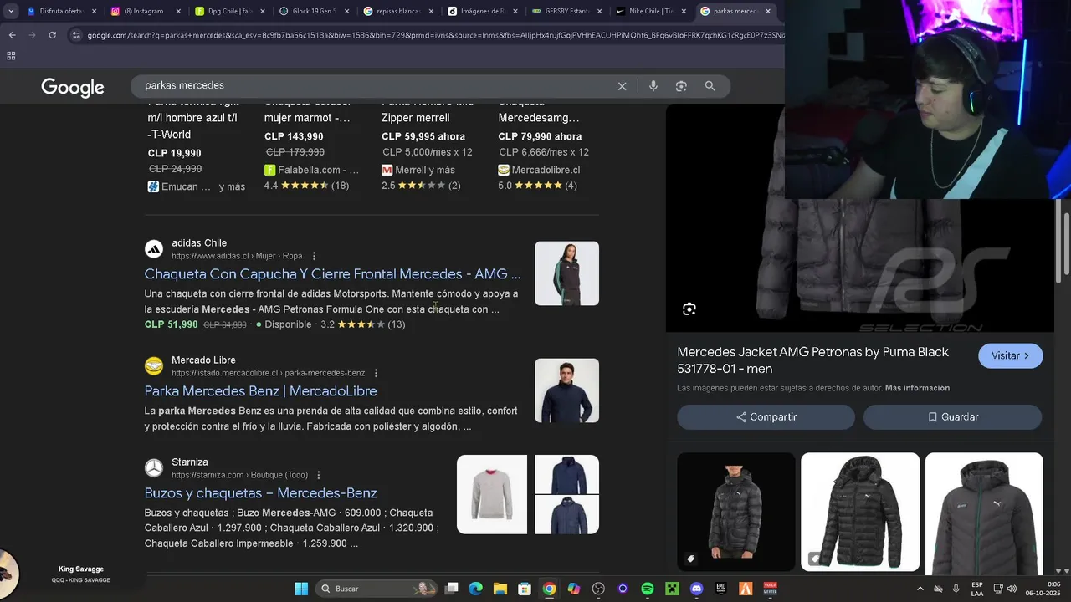Open Chaqueta Con Capucha Y Cierre Frontal Mercedes link
Viewport: 1071px width, 602px height.
[332, 274]
